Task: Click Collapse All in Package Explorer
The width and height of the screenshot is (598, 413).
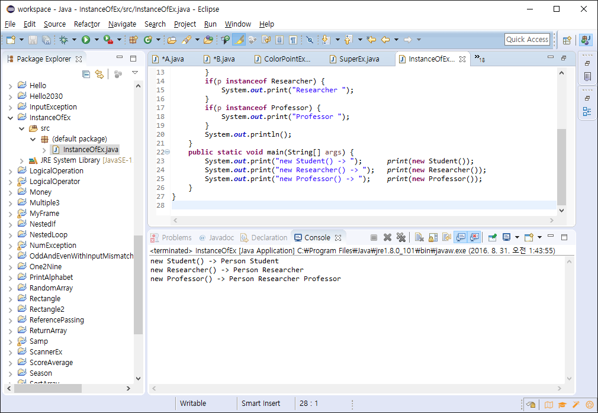Action: click(86, 75)
